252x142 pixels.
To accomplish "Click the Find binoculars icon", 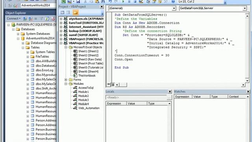I will coord(103,2).
